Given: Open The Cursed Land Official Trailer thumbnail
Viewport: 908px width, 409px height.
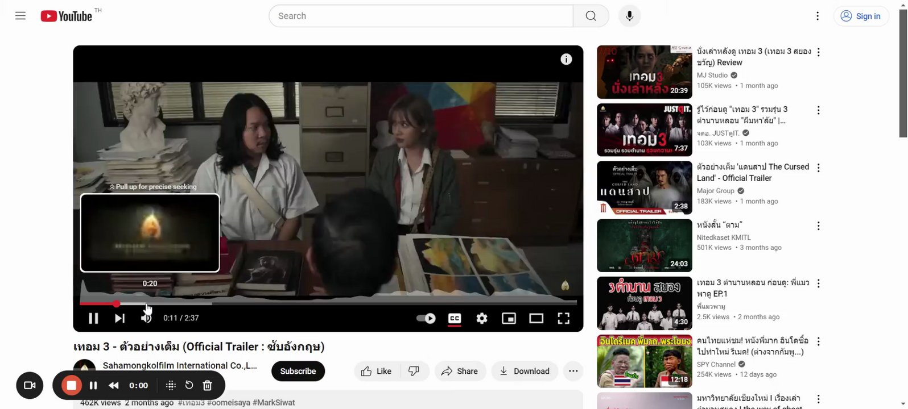Looking at the screenshot, I should (645, 187).
